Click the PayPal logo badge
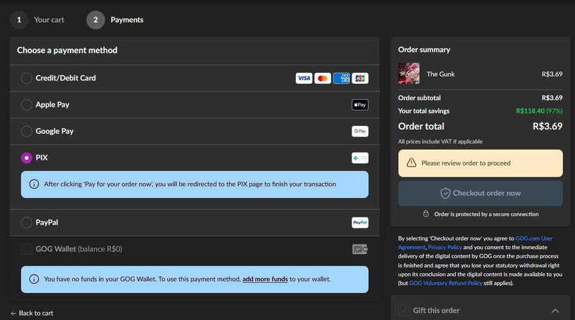The width and height of the screenshot is (575, 320). tap(360, 222)
